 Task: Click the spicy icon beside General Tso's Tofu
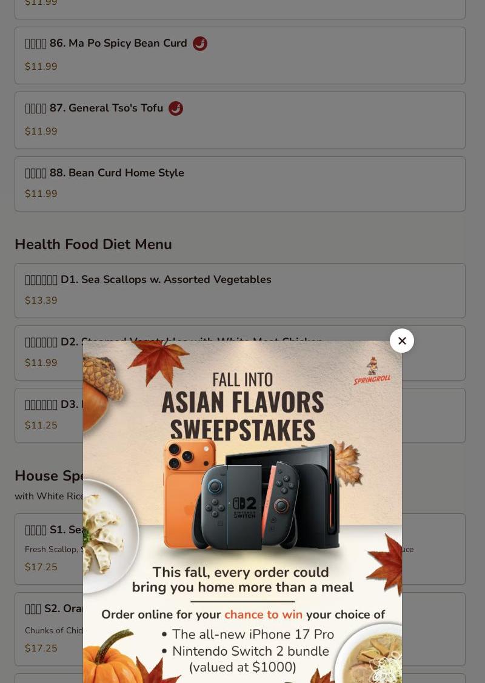coord(176,108)
